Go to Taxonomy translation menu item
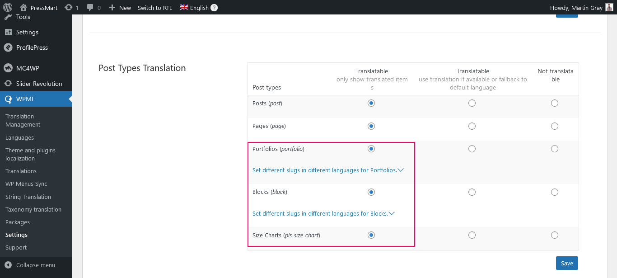617x278 pixels. coord(33,209)
